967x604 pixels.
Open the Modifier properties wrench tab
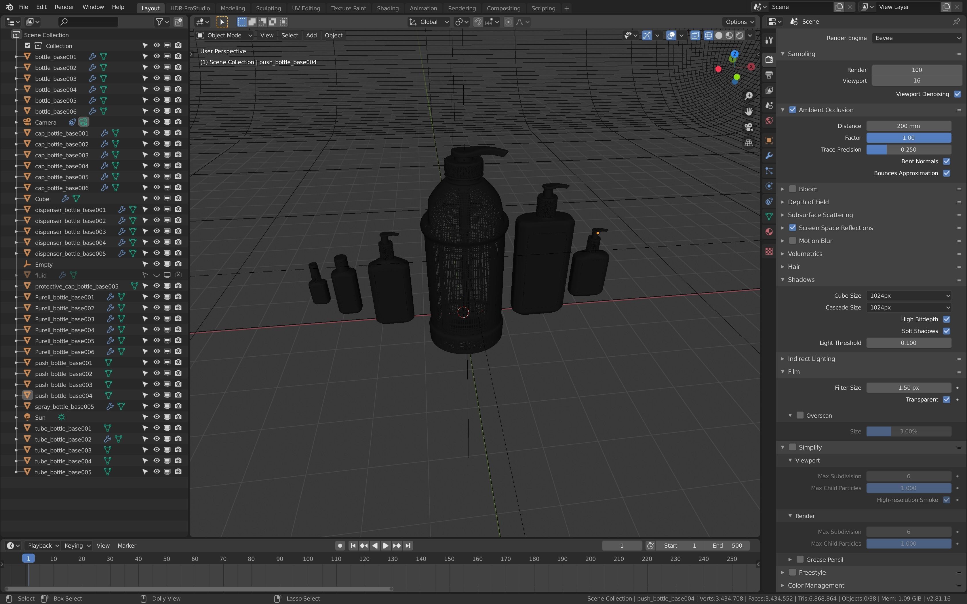[769, 155]
